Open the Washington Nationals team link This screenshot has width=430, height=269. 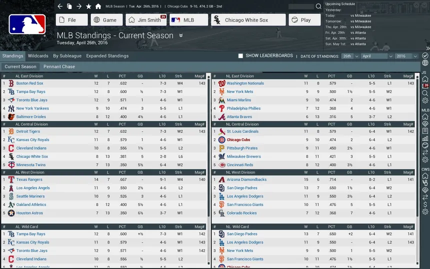coord(245,83)
